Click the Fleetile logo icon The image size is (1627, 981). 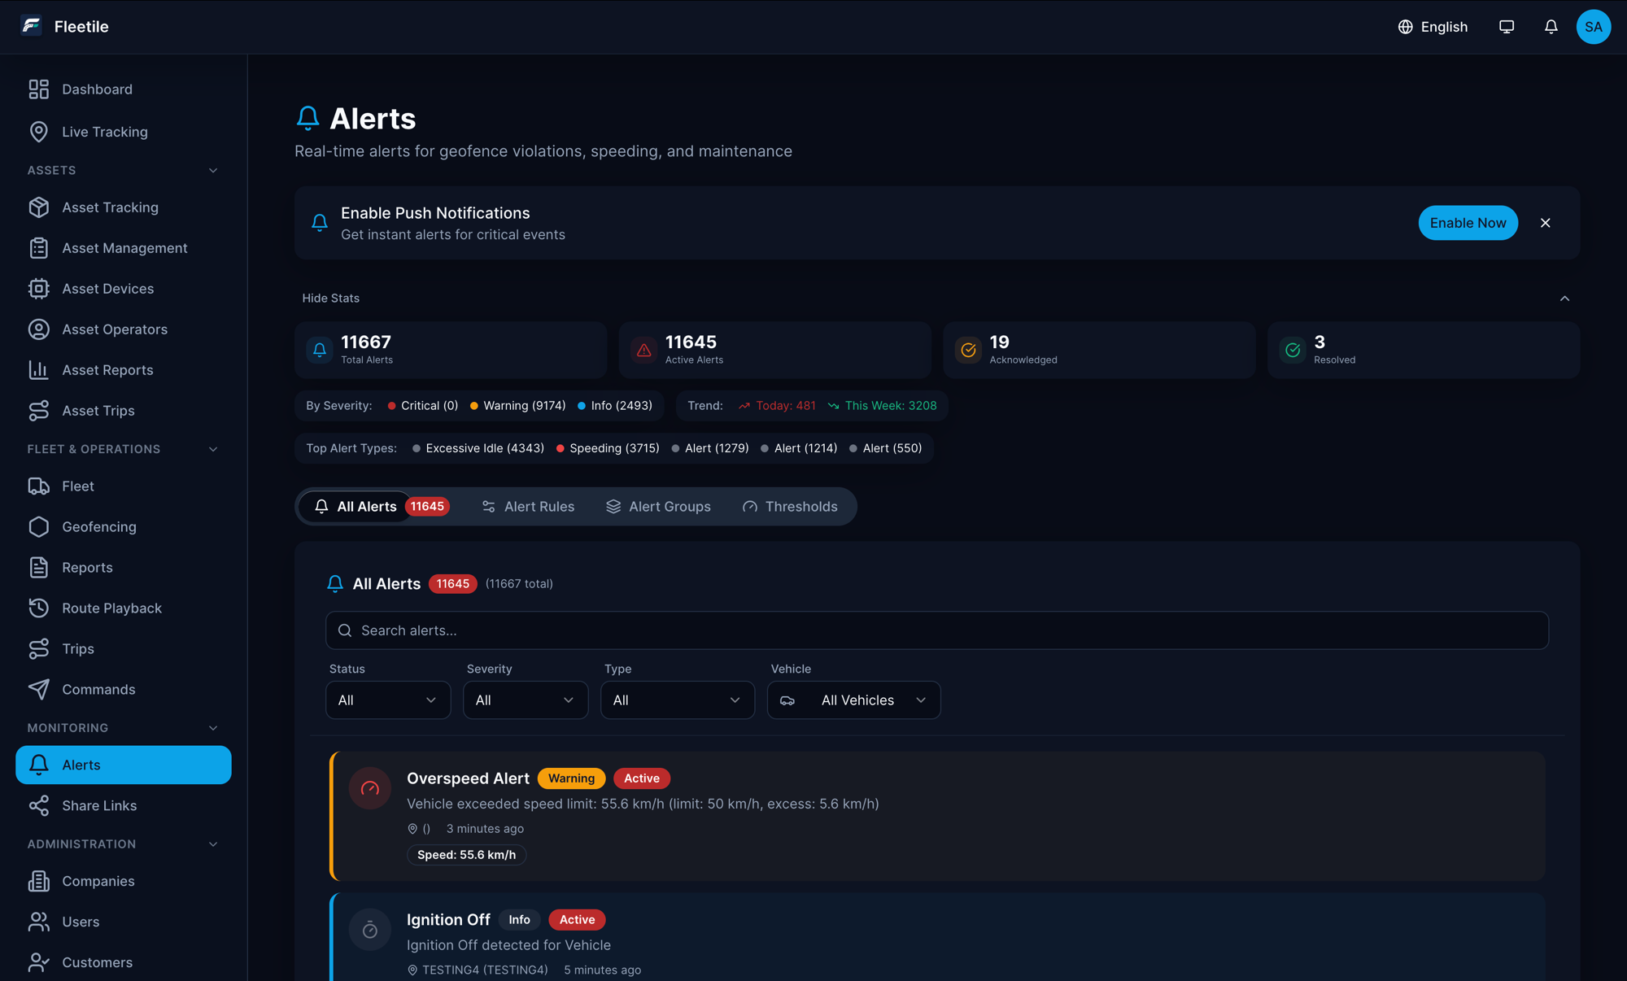coord(32,26)
